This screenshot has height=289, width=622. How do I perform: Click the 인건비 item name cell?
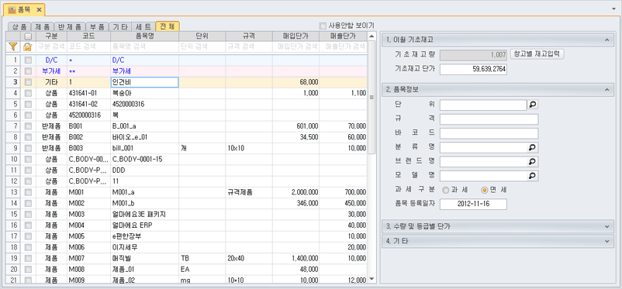[145, 82]
